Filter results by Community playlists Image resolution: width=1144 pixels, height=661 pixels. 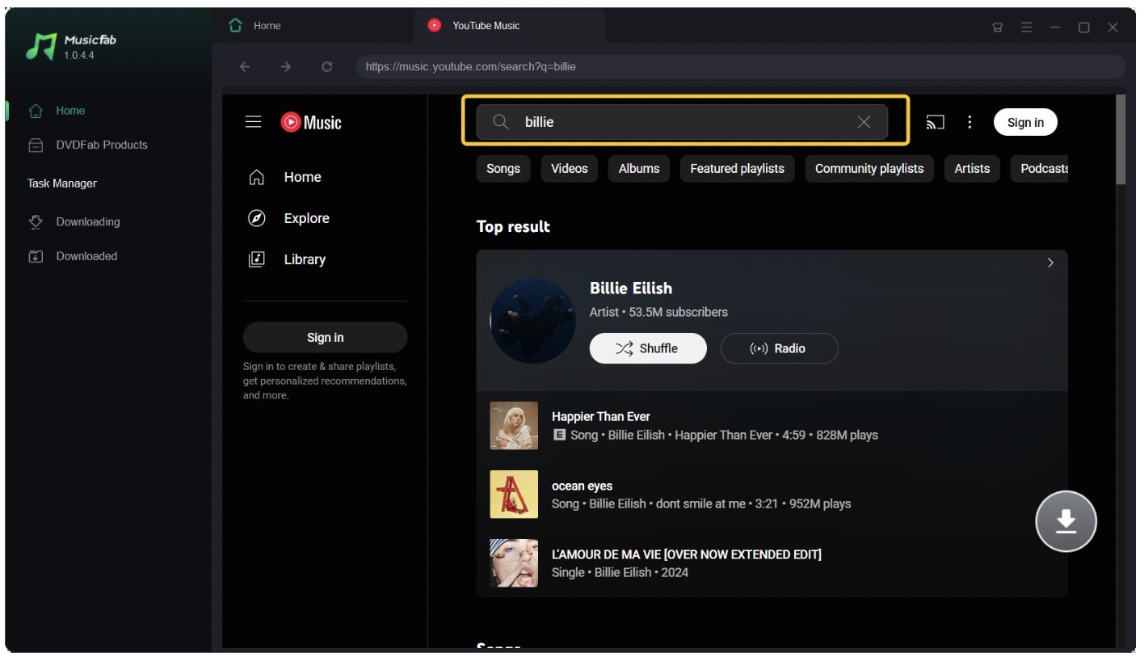coord(869,168)
